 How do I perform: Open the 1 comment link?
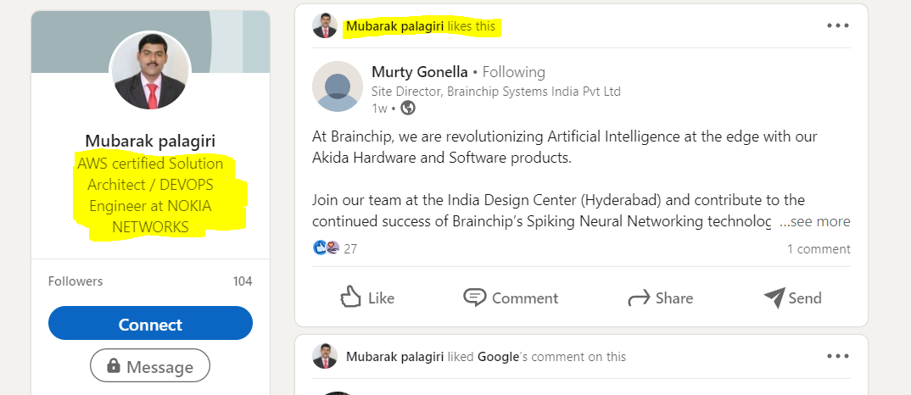coord(818,248)
